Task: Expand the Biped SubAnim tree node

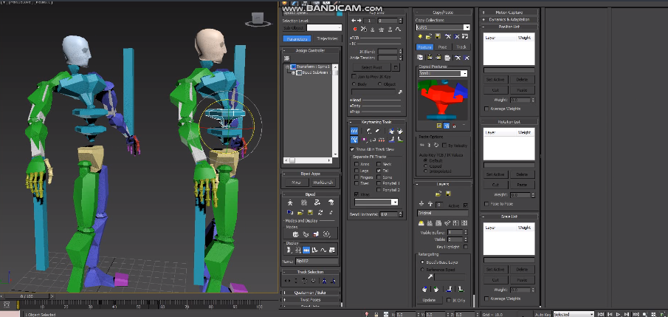Action: coord(293,73)
